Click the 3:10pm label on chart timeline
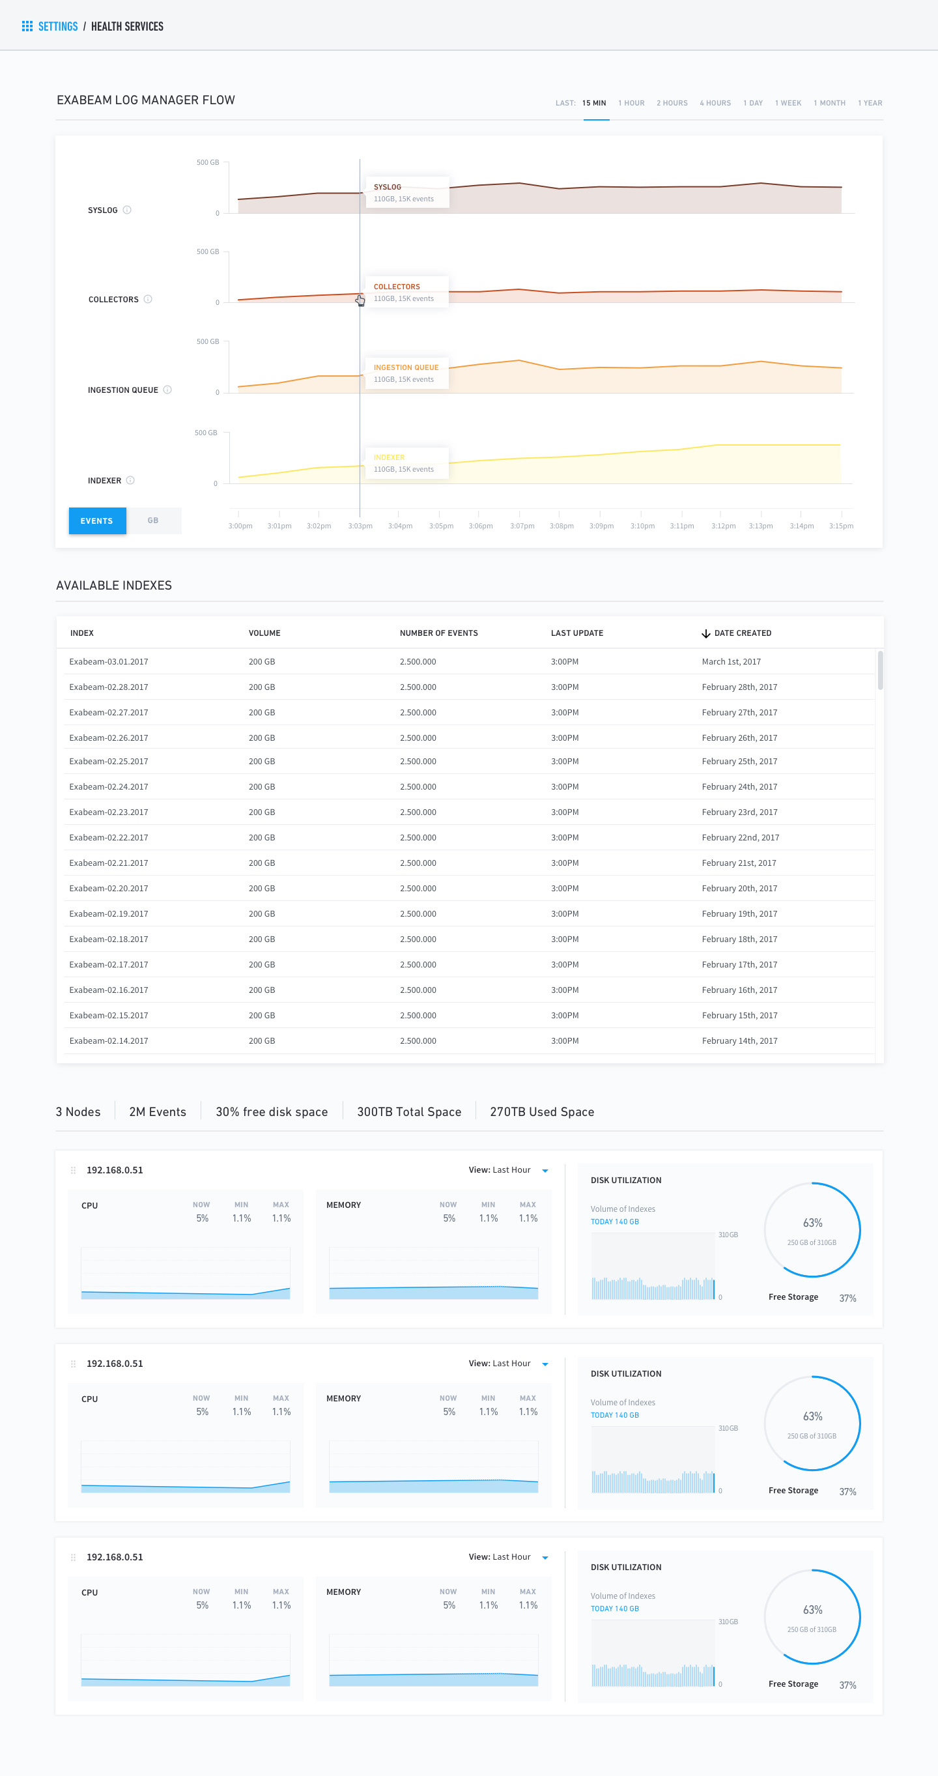 point(642,526)
